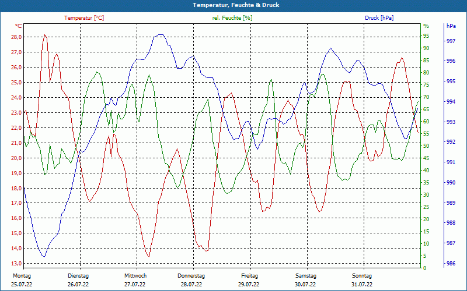Viewport: 467px width, 291px height.
Task: Click the '25,0' temperature axis value
Action: [16, 82]
